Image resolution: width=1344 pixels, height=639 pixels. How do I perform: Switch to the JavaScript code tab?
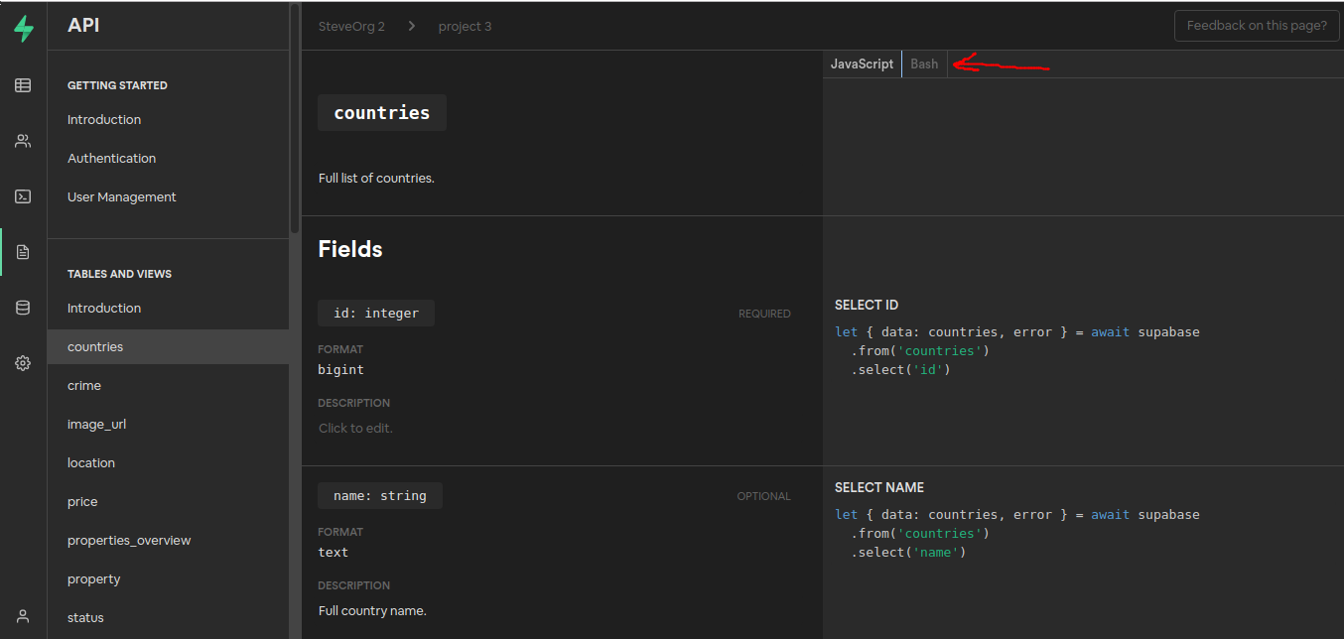[x=862, y=64]
